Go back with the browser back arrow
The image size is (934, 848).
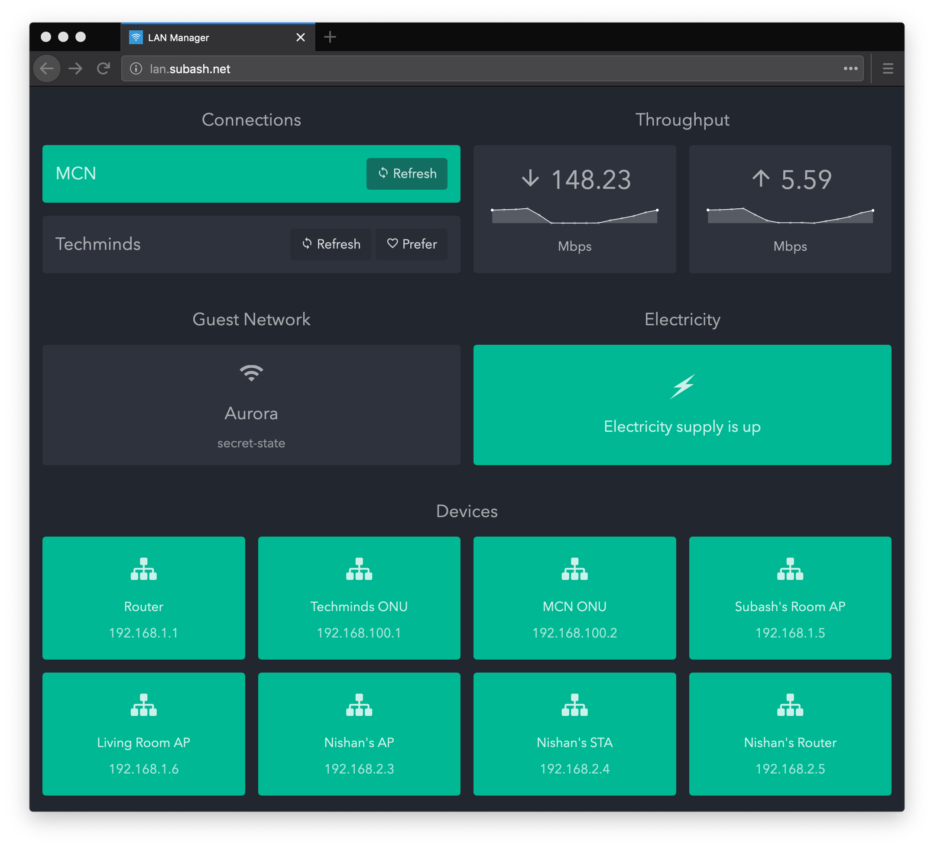(47, 68)
